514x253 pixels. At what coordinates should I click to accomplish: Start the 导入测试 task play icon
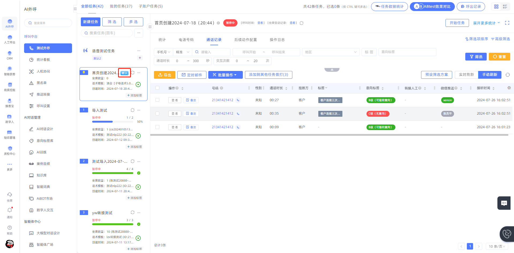tap(138, 136)
